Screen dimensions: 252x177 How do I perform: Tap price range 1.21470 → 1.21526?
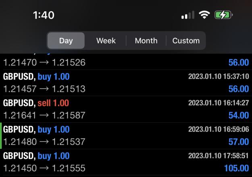click(44, 62)
